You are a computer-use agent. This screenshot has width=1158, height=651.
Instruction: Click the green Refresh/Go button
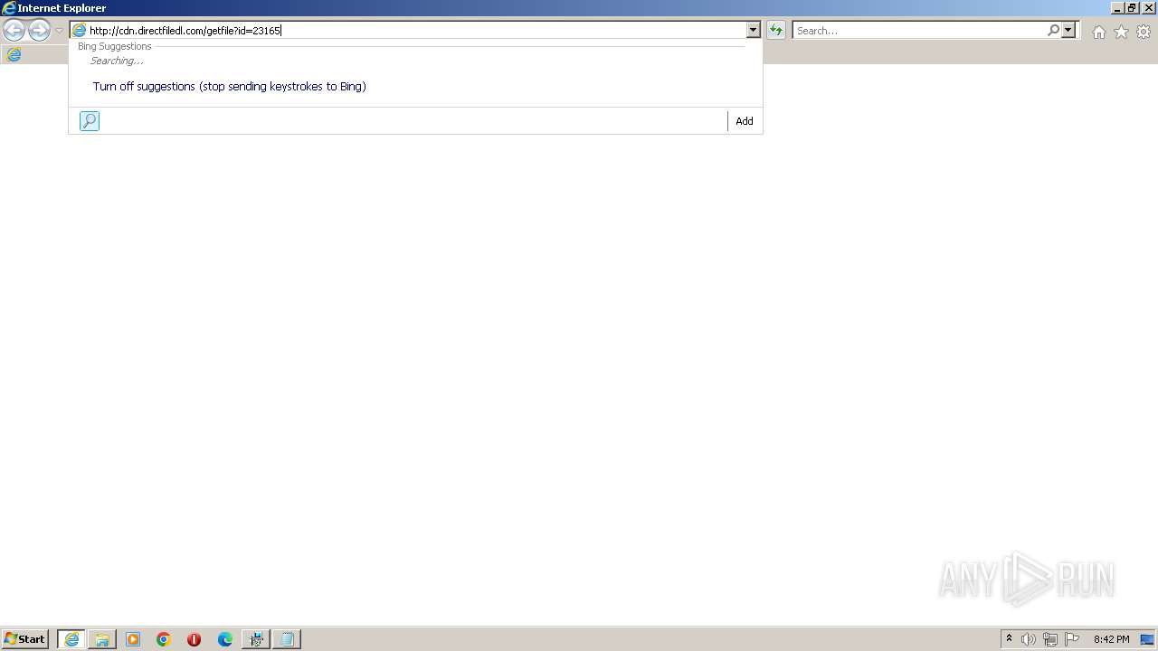(x=776, y=31)
